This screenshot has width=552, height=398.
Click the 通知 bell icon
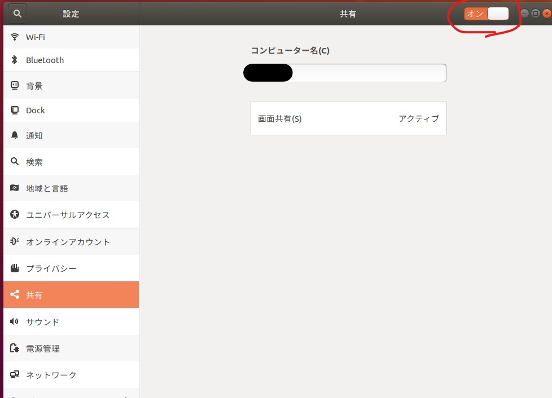15,135
